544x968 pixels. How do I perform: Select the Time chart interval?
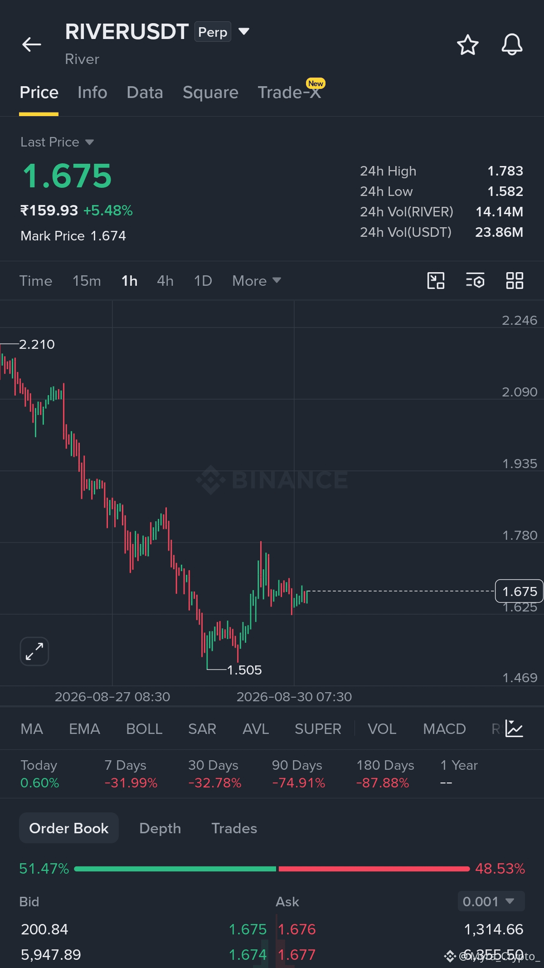[36, 281]
